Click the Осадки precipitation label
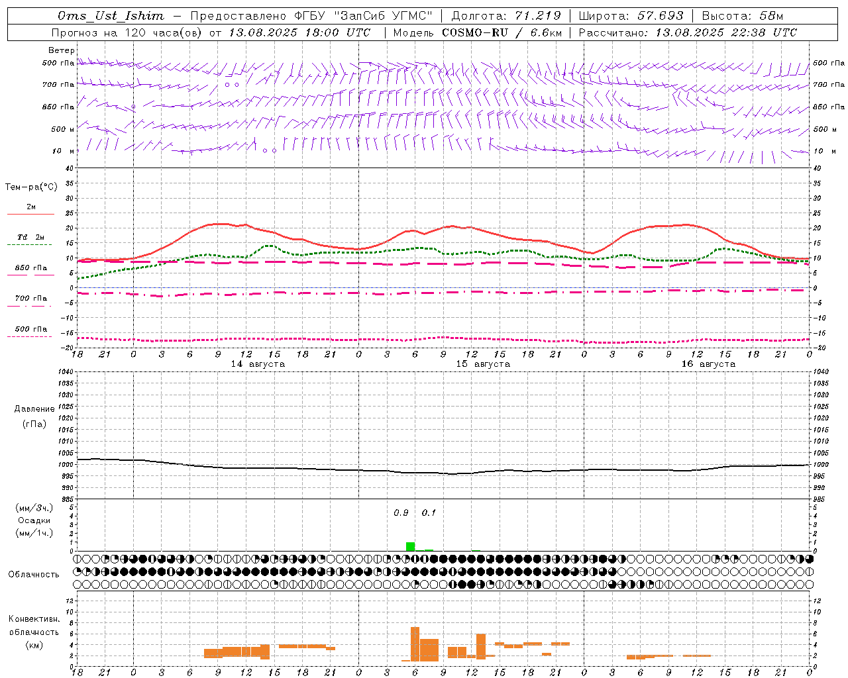This screenshot has width=848, height=678. [x=34, y=520]
